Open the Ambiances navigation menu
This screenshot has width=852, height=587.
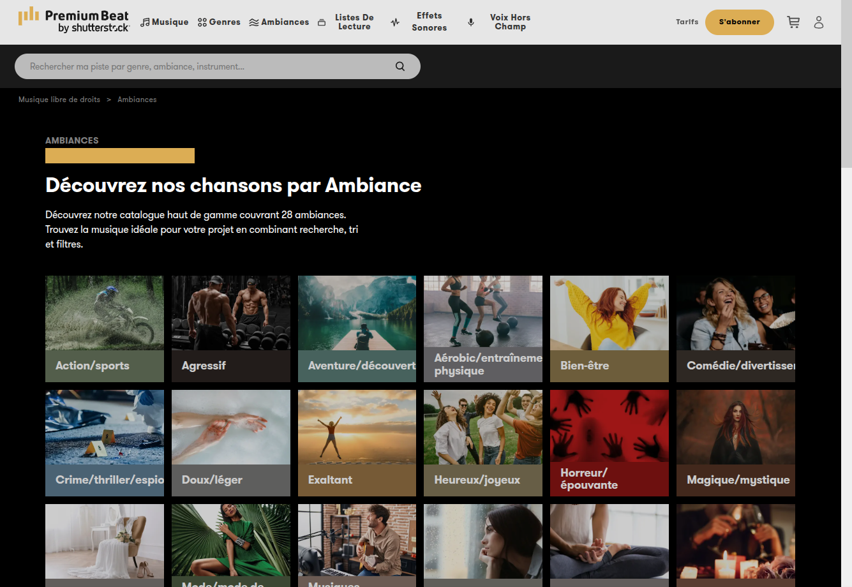pyautogui.click(x=279, y=22)
